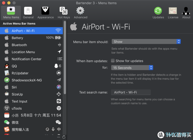Select the uTools row

32,108
